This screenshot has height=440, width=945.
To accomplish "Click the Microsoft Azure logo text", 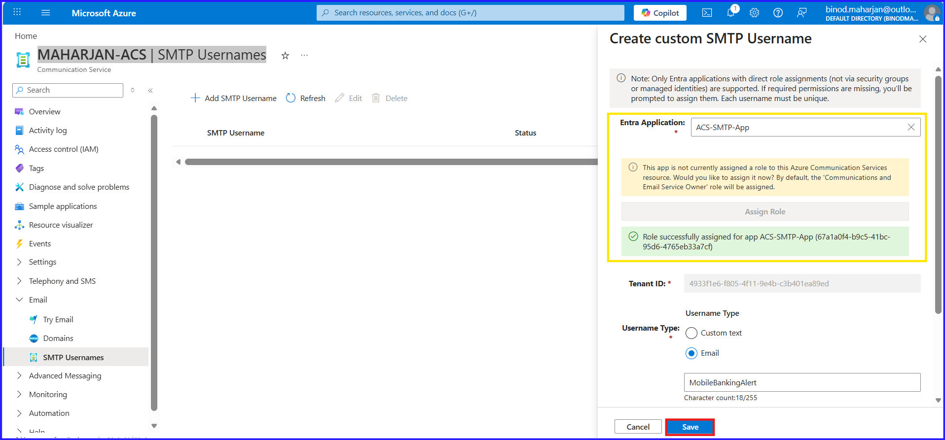I will [x=104, y=13].
